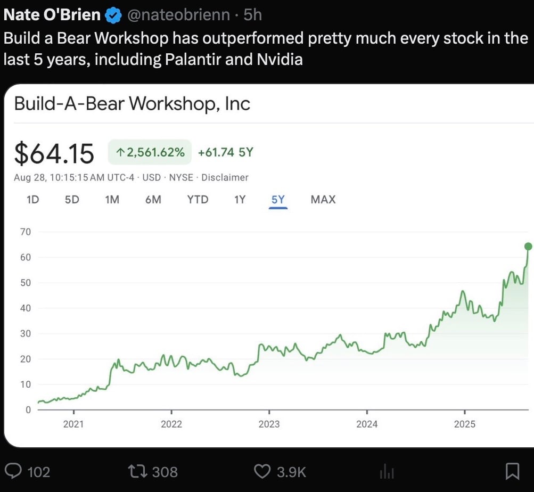Show the MAX chart range

(x=323, y=200)
